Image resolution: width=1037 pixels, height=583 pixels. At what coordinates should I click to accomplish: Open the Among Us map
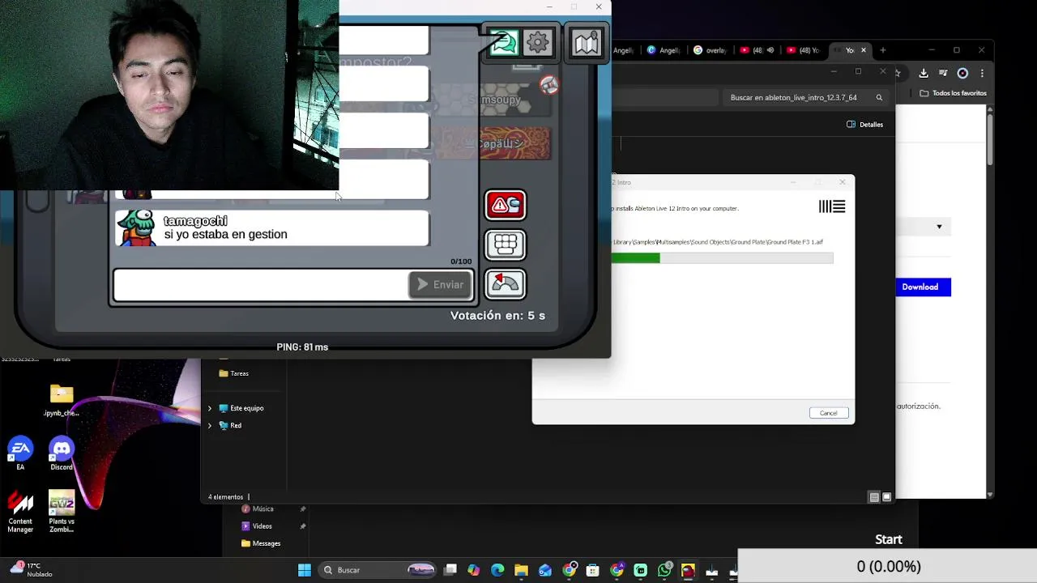coord(586,42)
